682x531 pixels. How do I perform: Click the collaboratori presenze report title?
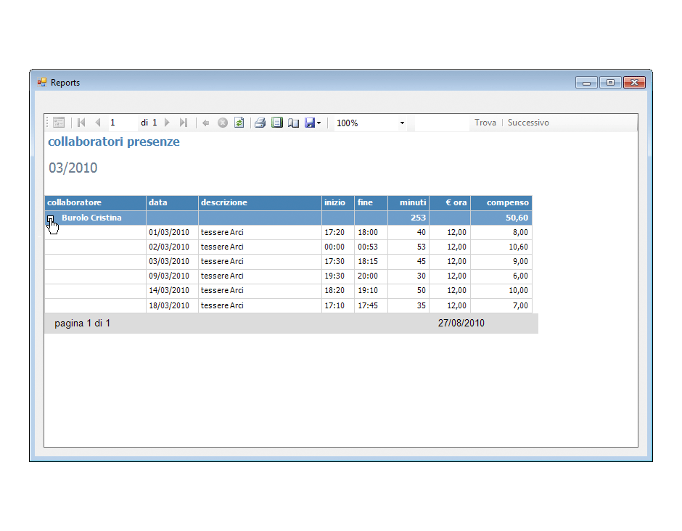(x=113, y=141)
